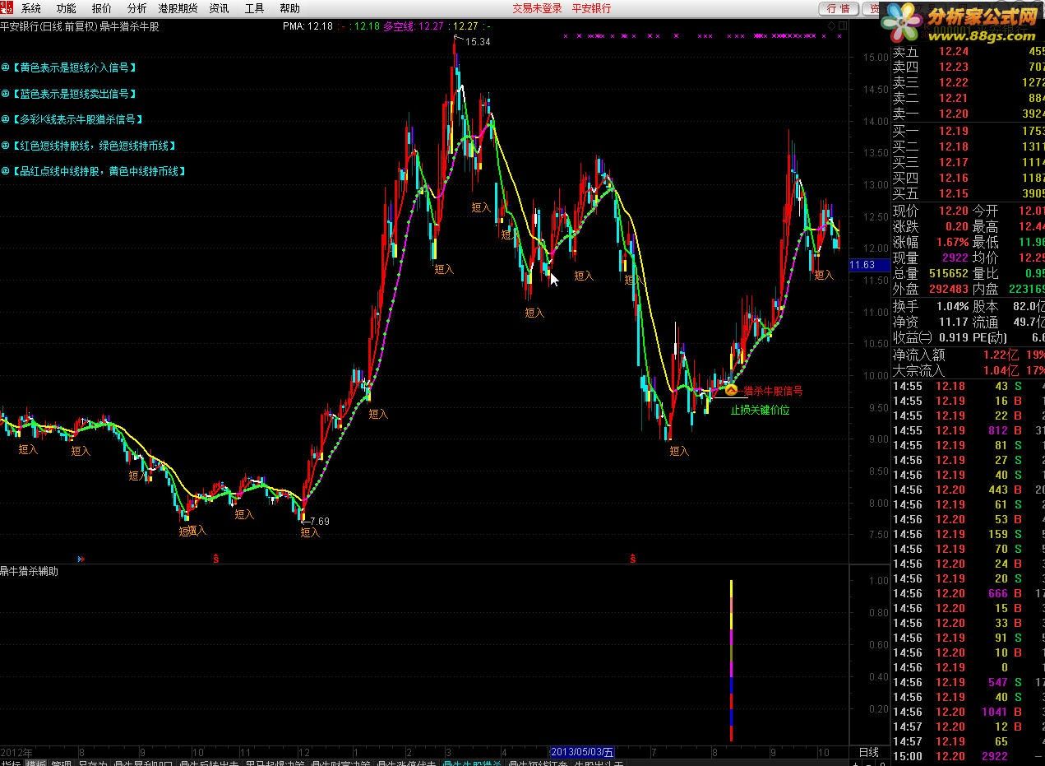Screen dimensions: 1045x766
Task: Click the 净流入额 1.22亿 row
Action: point(968,355)
